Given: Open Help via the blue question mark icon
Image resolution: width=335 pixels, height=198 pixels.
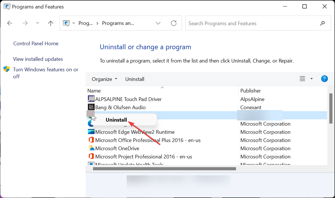Looking at the screenshot, I should click(324, 79).
